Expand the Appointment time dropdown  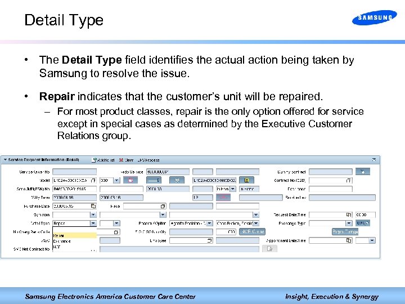(x=372, y=240)
